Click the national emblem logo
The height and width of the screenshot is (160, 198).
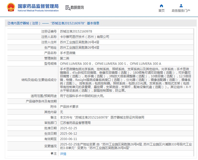click(11, 7)
